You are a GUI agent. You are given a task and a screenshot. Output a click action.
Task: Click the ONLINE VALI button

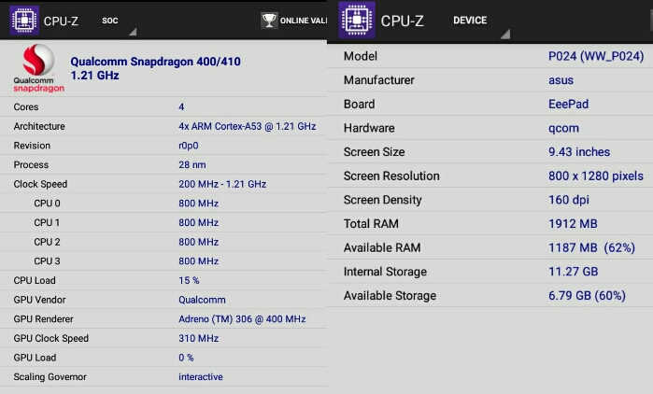(x=294, y=21)
